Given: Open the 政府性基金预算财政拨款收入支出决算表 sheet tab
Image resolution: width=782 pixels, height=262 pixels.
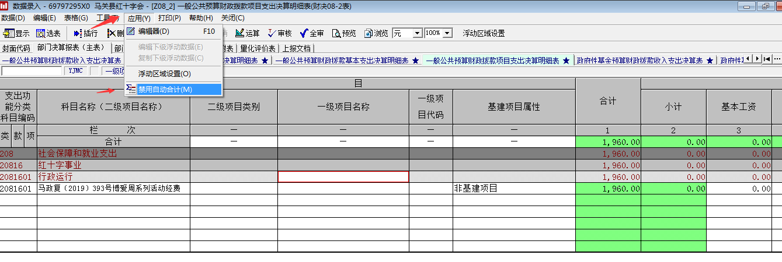Looking at the screenshot, I should point(645,60).
